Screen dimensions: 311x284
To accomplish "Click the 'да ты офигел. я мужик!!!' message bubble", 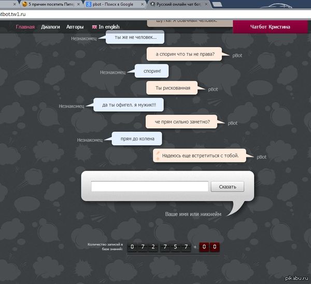I will 132,105.
